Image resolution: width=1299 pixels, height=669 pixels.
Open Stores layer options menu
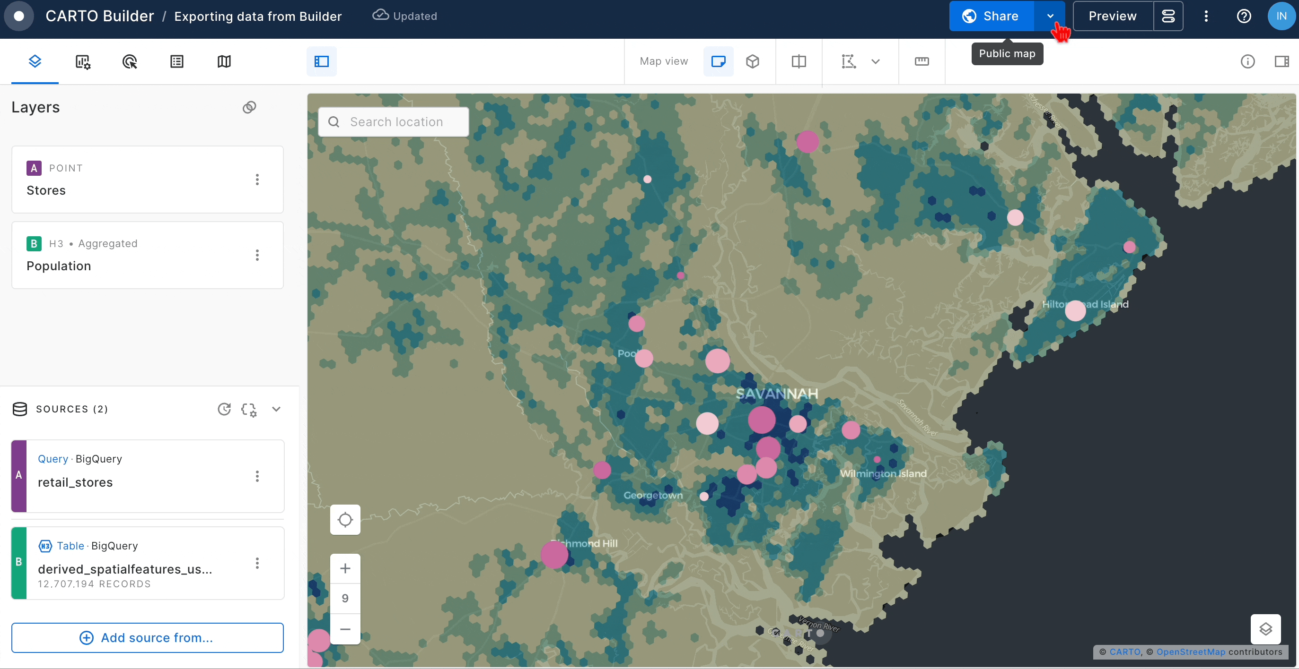[x=257, y=180]
